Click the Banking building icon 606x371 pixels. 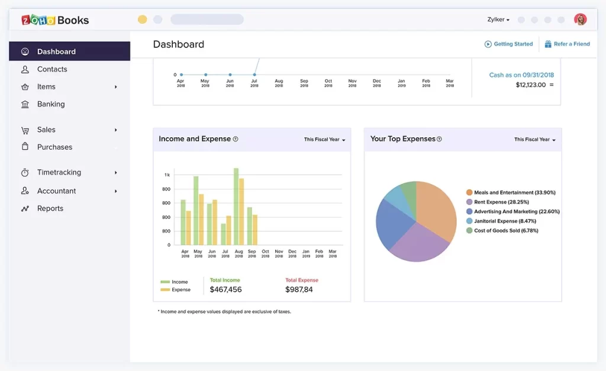[x=25, y=104]
